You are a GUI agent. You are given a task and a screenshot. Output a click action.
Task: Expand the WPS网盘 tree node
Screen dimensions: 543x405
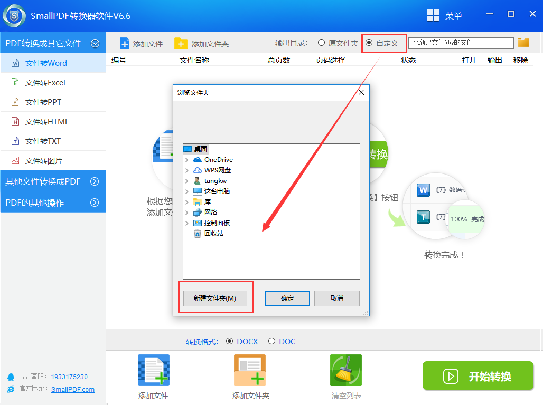187,170
